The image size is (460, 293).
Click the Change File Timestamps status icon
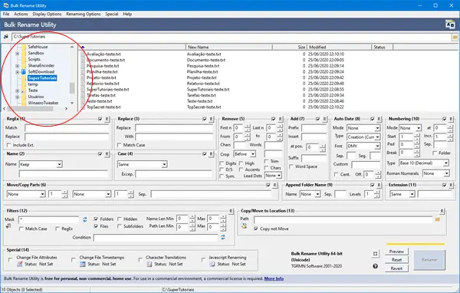[x=83, y=264]
